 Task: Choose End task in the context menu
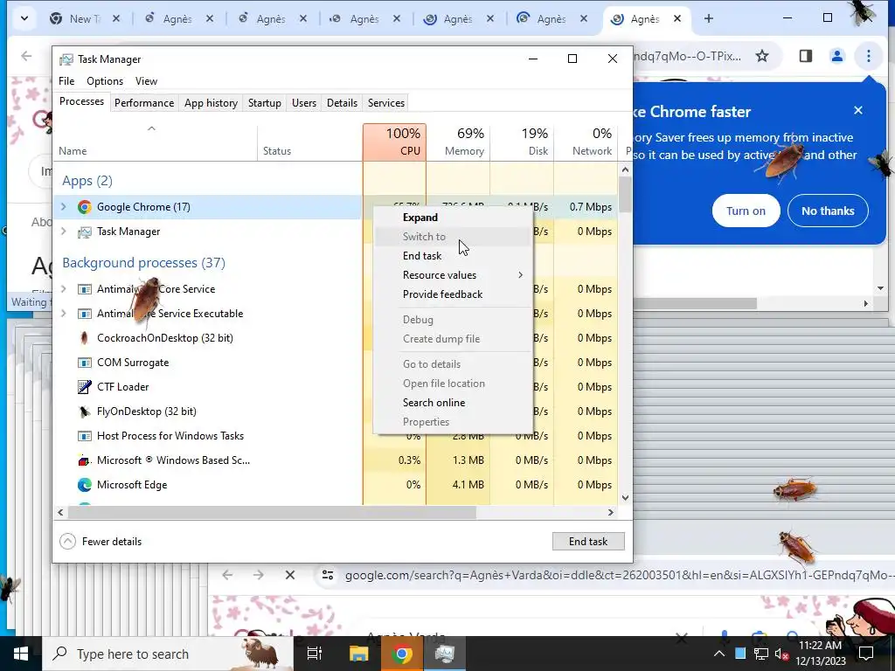point(454,256)
